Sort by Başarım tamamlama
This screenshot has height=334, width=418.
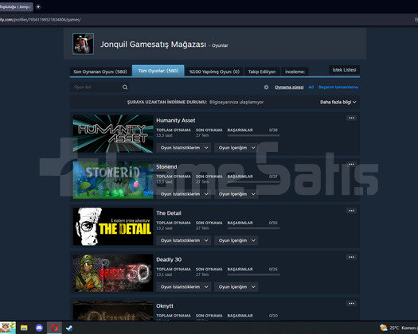point(338,87)
